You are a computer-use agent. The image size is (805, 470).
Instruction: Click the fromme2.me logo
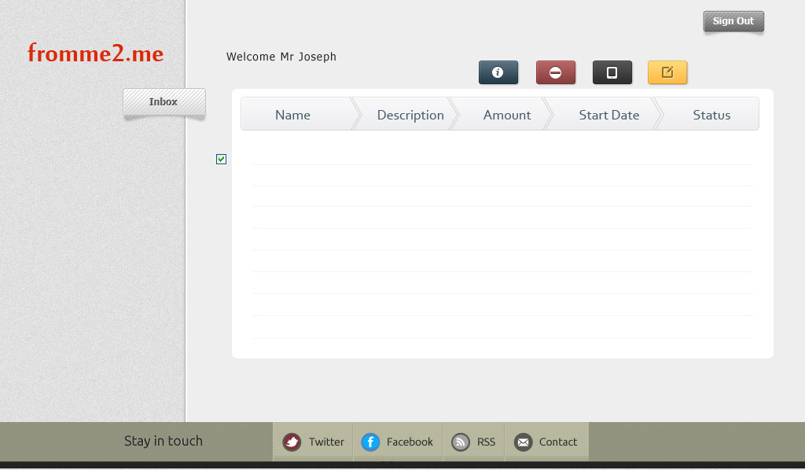point(95,53)
